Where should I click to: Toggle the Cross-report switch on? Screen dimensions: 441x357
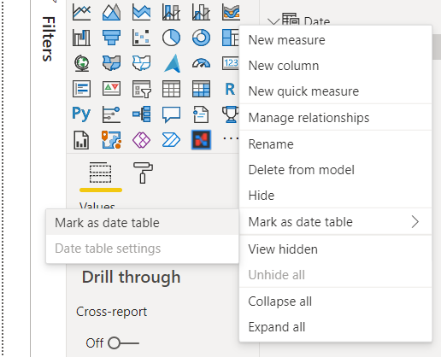[x=123, y=342]
